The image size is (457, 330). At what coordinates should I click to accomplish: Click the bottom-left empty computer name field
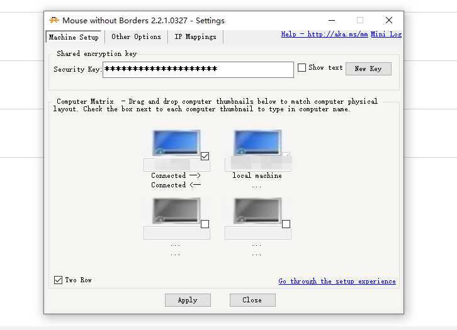(177, 233)
